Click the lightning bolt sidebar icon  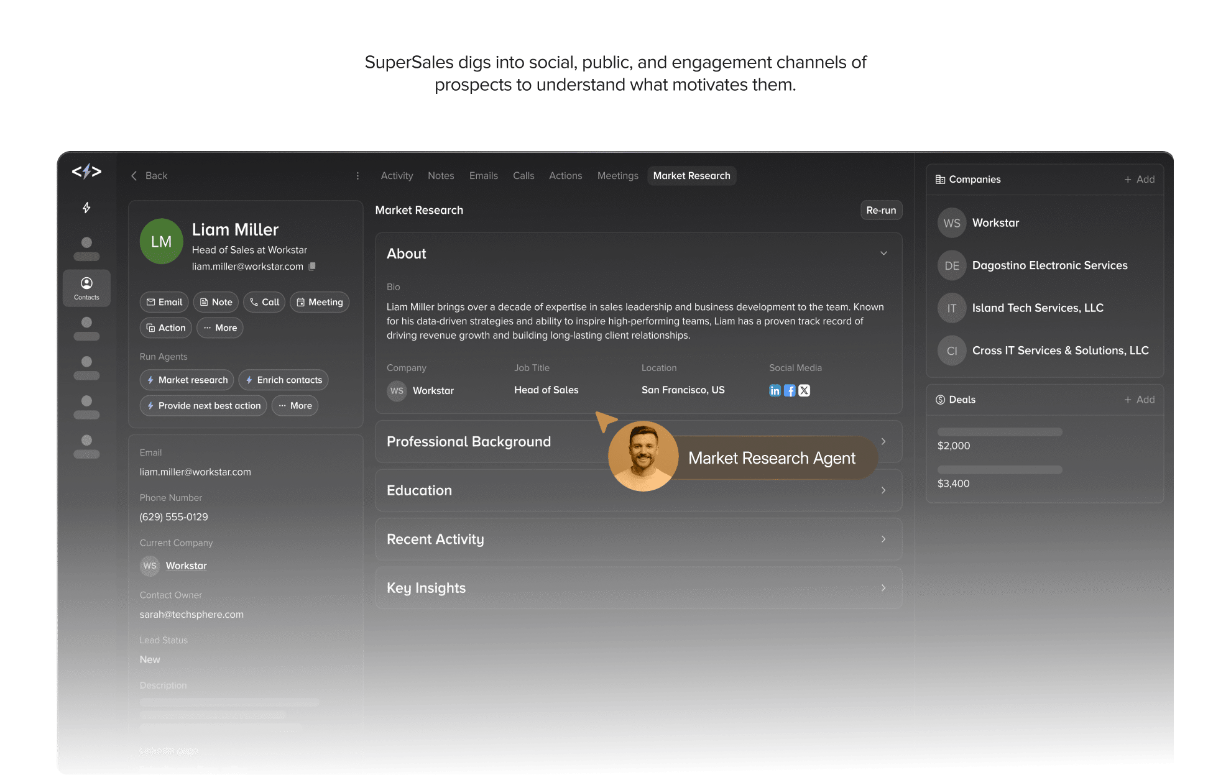tap(86, 208)
